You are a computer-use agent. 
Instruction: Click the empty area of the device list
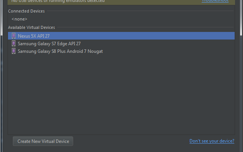[x=121, y=95]
